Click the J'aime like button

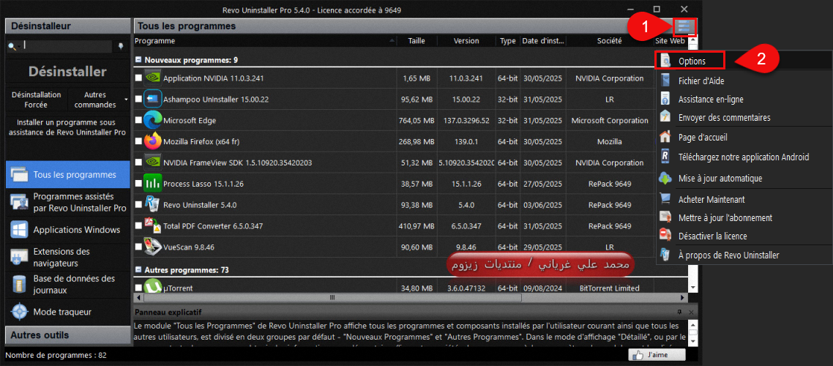pos(657,355)
